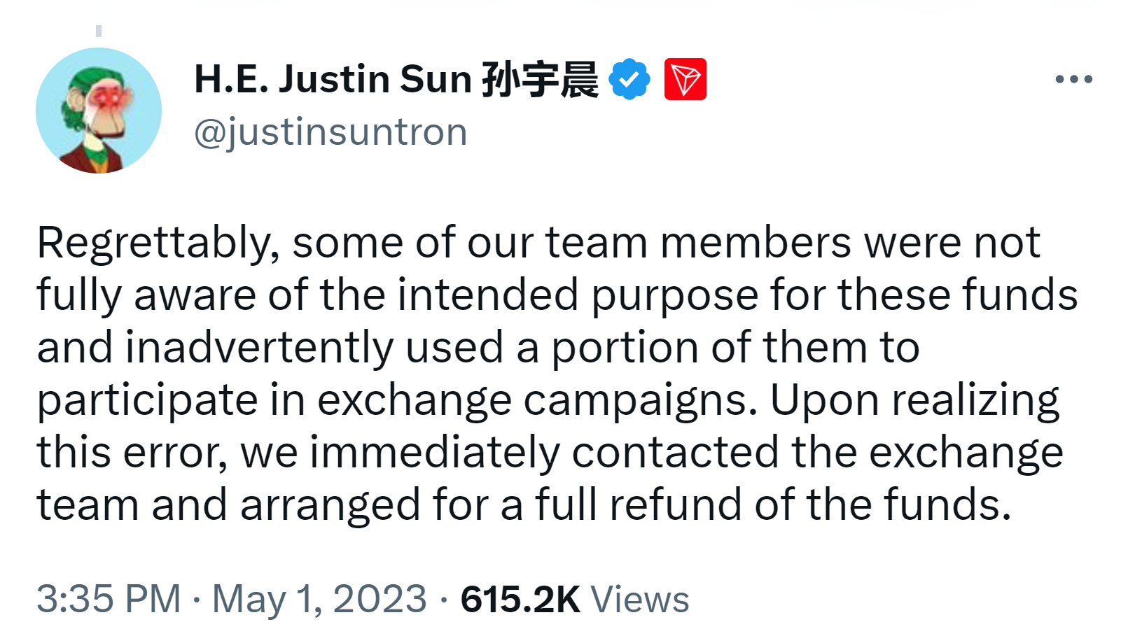The image size is (1128, 643).
Task: Click the tweet line starting and inadvertently
Action: [478, 348]
